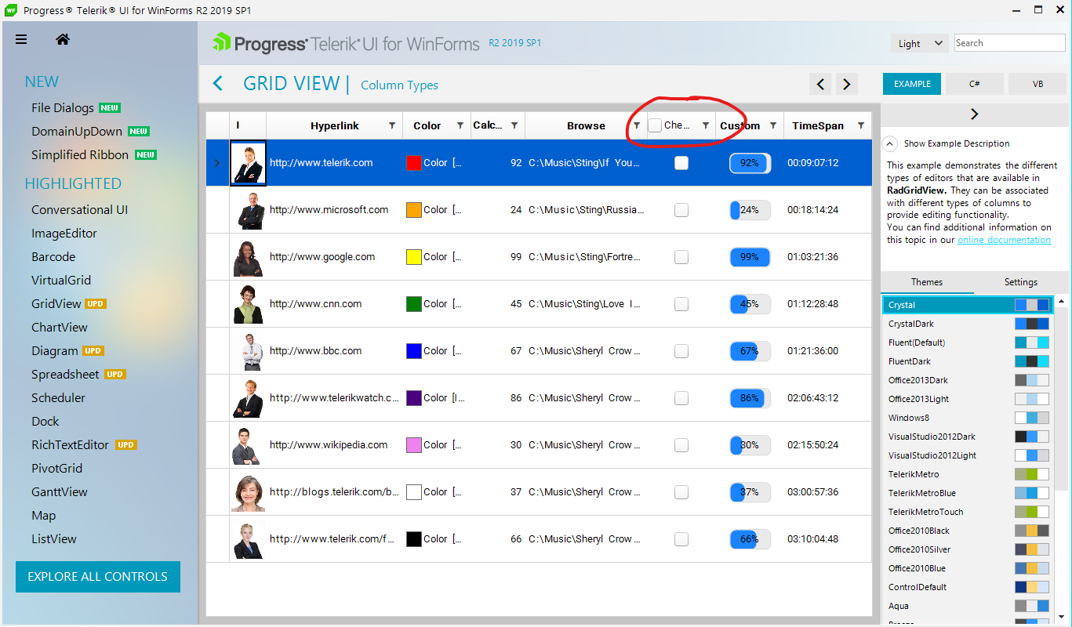Click the photo in the telerik.com row

click(248, 163)
